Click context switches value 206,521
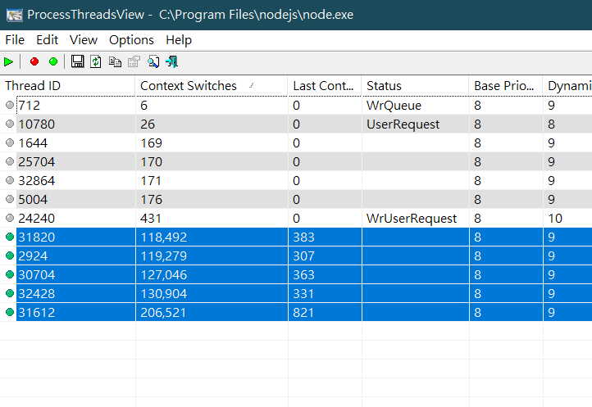Image resolution: width=592 pixels, height=407 pixels. coord(163,313)
